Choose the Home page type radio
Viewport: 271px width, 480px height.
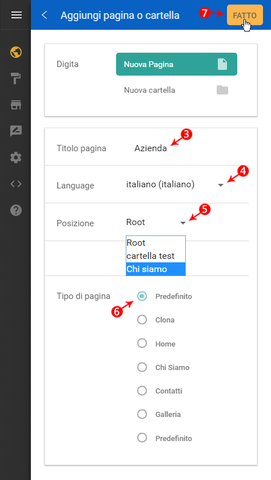pos(142,344)
